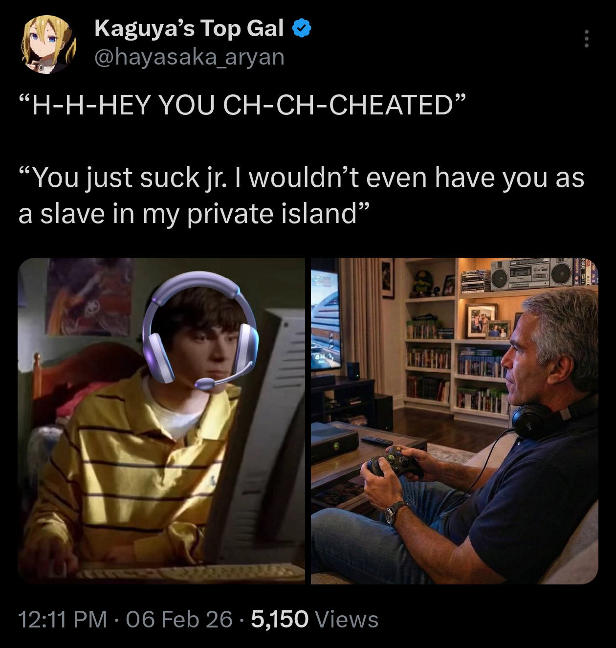Click the Kaguya's Top Gal display name

[x=189, y=28]
